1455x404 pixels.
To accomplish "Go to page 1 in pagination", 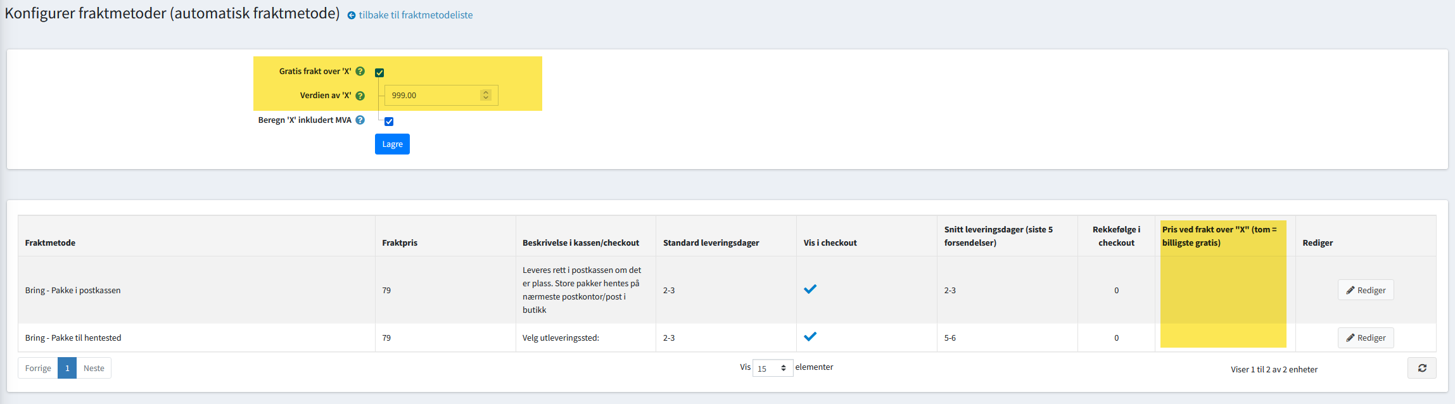I will point(67,368).
